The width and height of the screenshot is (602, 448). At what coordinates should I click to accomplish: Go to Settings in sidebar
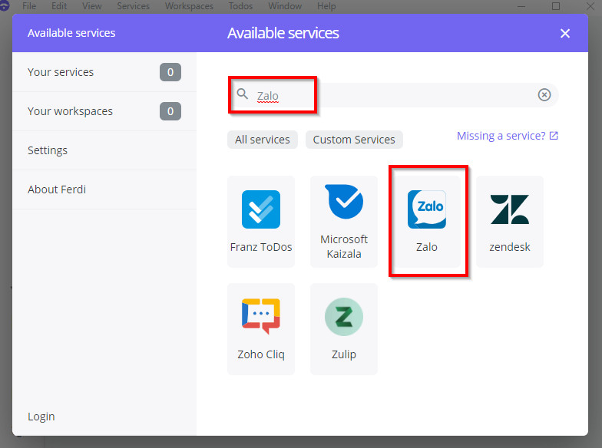(104, 150)
